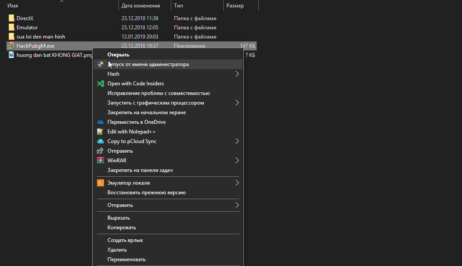Click the admin shield icon in context menu
The width and height of the screenshot is (462, 266).
101,64
